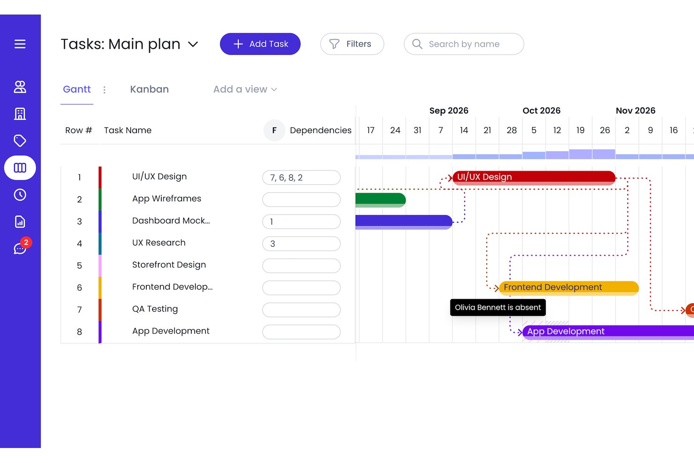Edit dependencies field for Dashboard Mock
Viewport: 694px width, 463px height.
(x=302, y=222)
